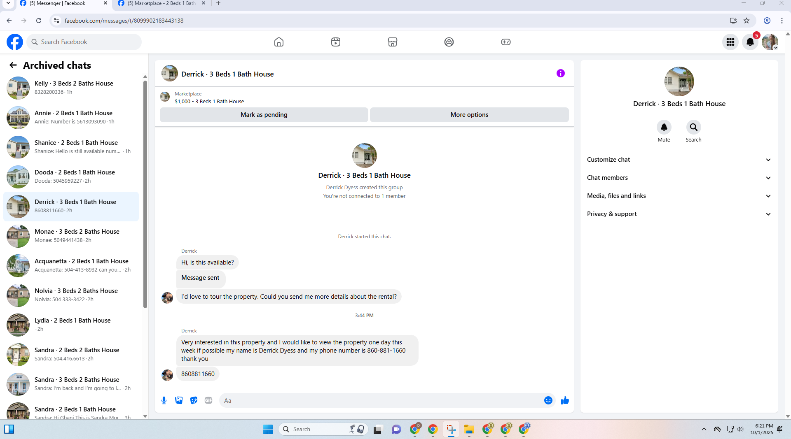The width and height of the screenshot is (791, 439).
Task: Open a new Chrome tab
Action: coord(218,3)
